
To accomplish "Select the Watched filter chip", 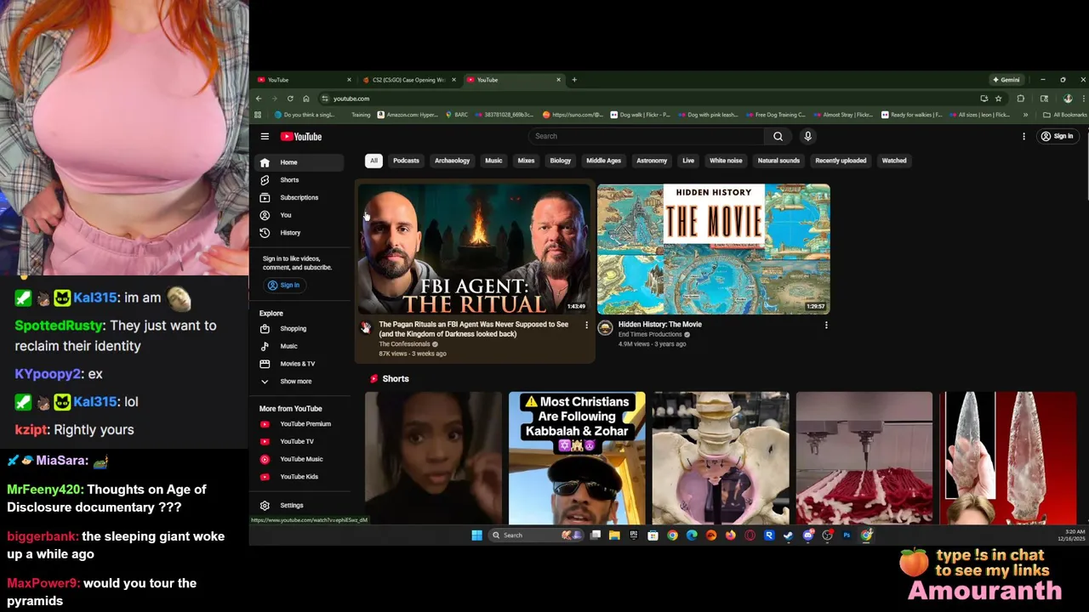I will (894, 161).
